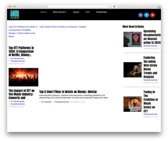Image resolution: width=168 pixels, height=142 pixels.
Task: Expand the Web Stories dropdown menu
Action: [60, 12]
